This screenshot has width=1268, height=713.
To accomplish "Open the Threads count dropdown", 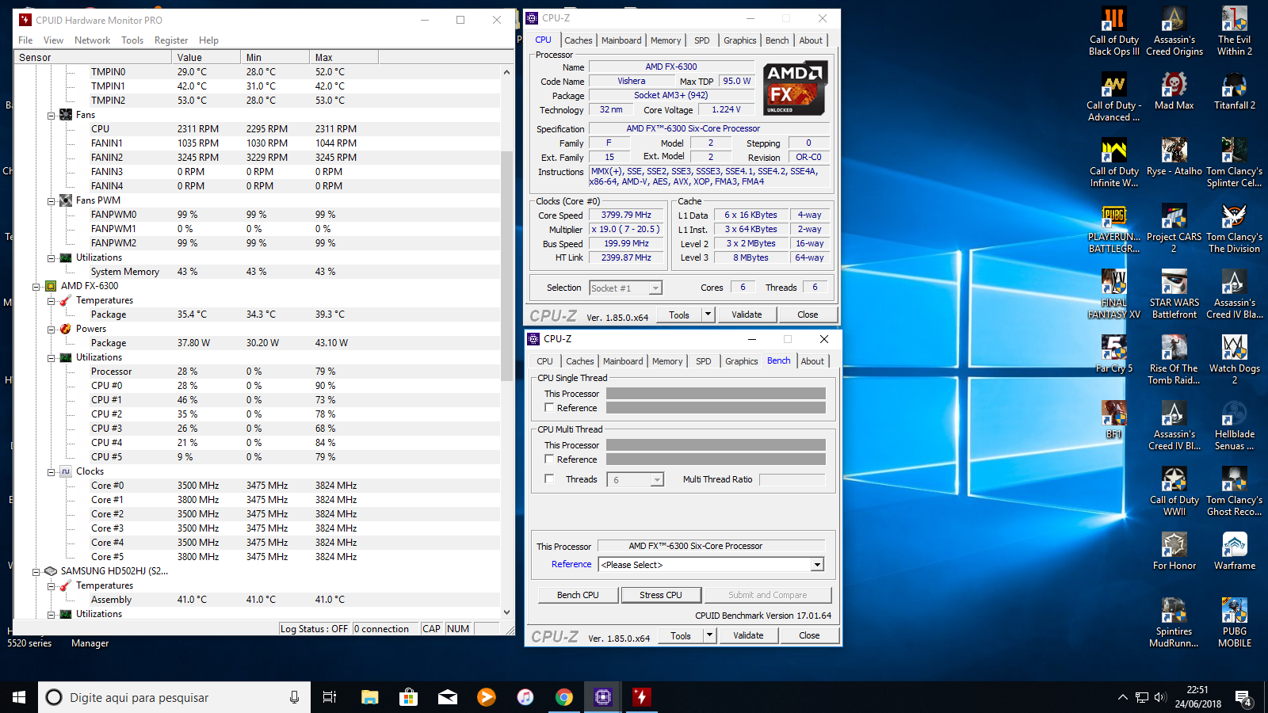I will 656,479.
